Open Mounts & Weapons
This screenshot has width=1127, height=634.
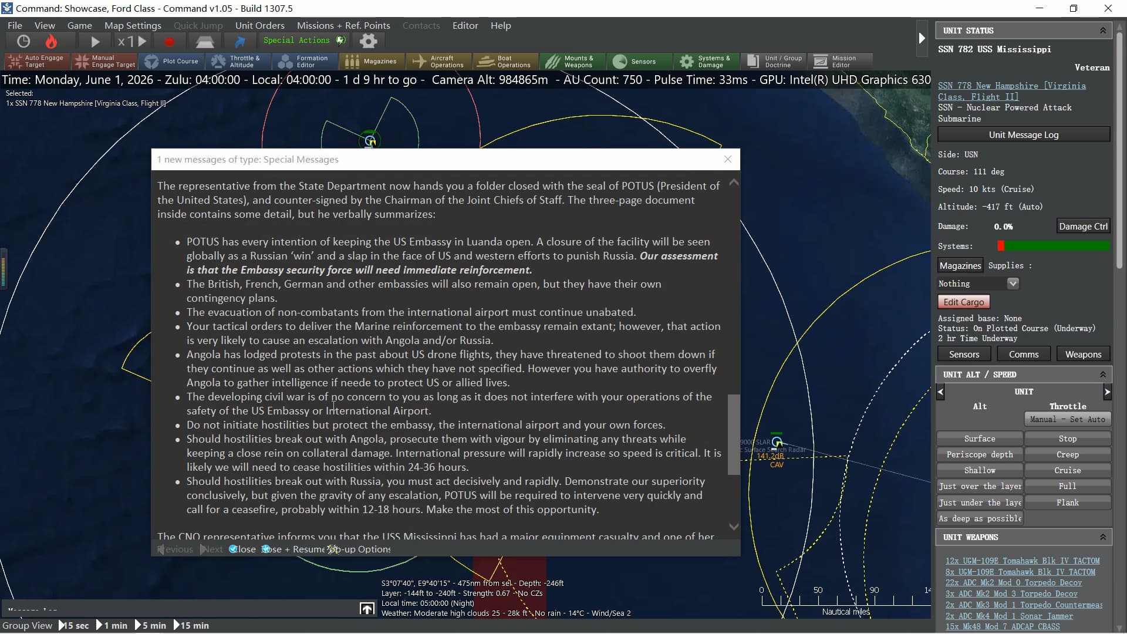(x=572, y=61)
